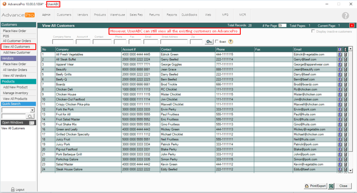Click the Company Name search field
Screen dimensions: 357x193
(x=63, y=42)
